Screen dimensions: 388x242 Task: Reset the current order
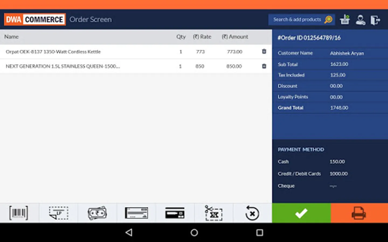(252, 213)
